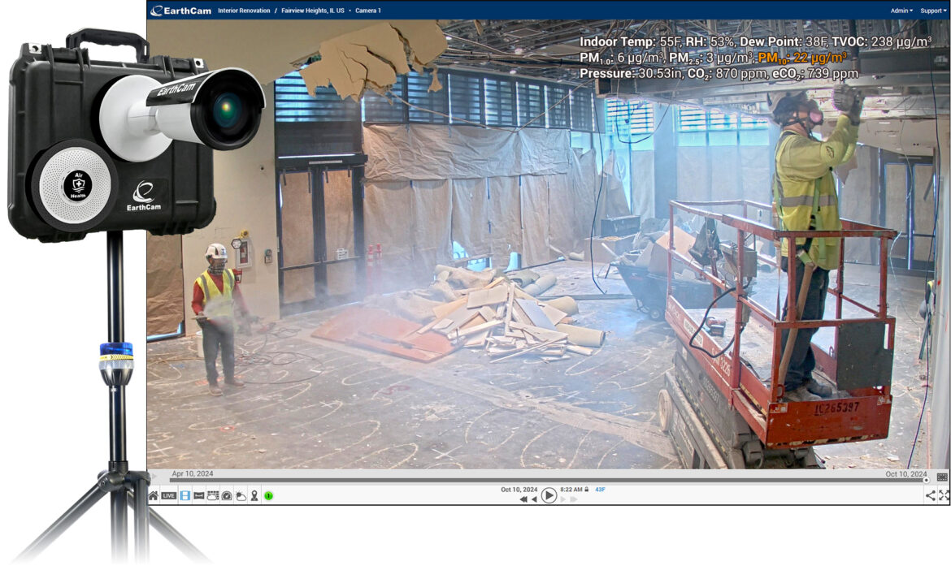Rewind with the double-left arrow
Viewport: 951px width, 570px height.
pyautogui.click(x=523, y=499)
